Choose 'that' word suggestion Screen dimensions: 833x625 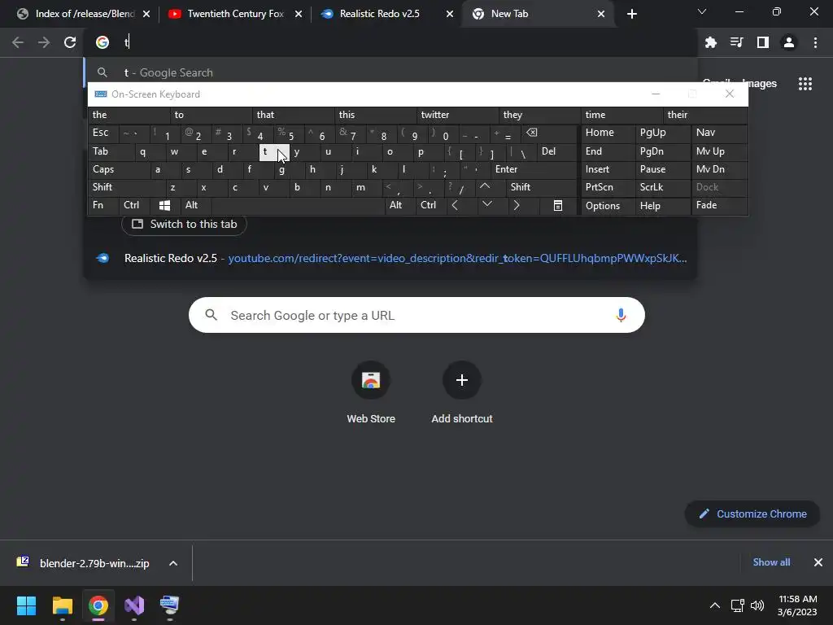pos(294,115)
